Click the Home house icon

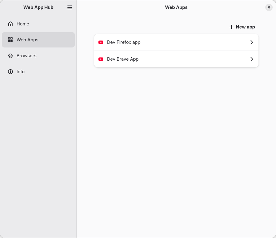point(10,24)
